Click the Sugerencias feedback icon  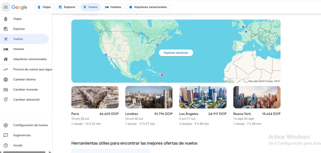[6, 135]
